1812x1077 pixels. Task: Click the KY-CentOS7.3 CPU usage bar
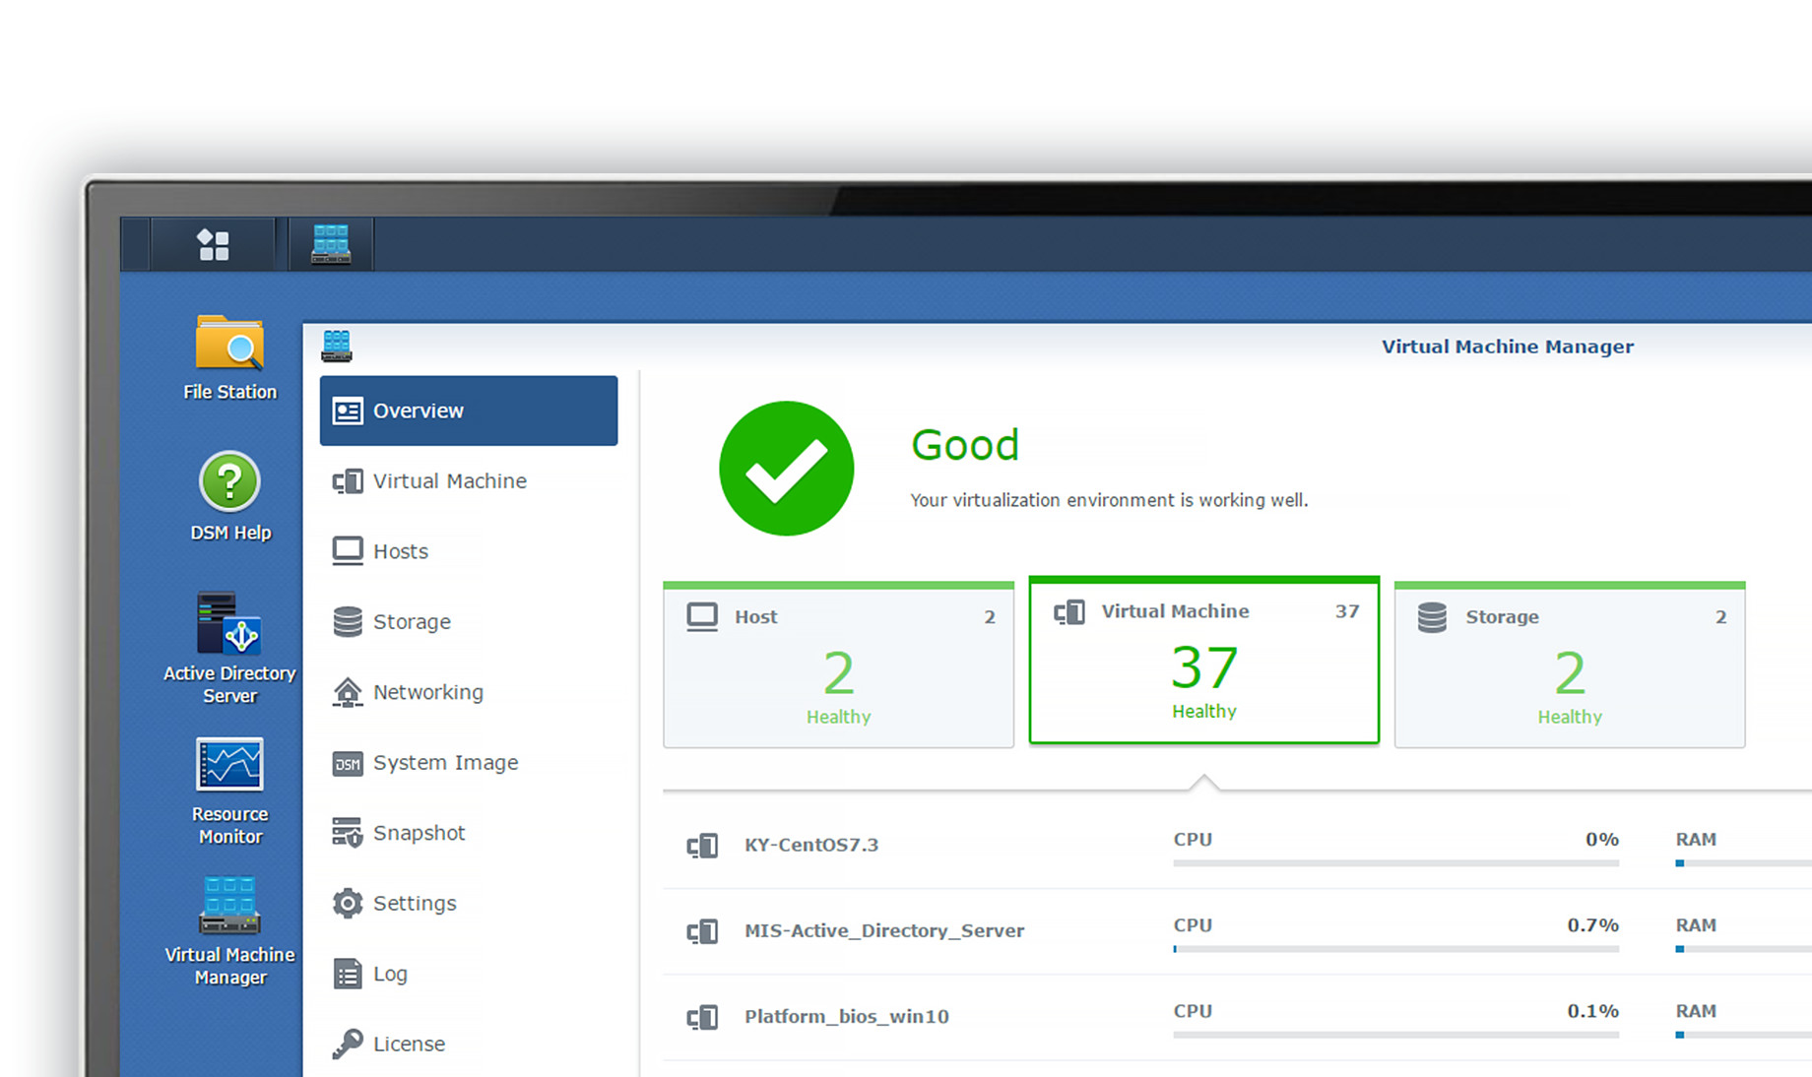(x=1396, y=863)
